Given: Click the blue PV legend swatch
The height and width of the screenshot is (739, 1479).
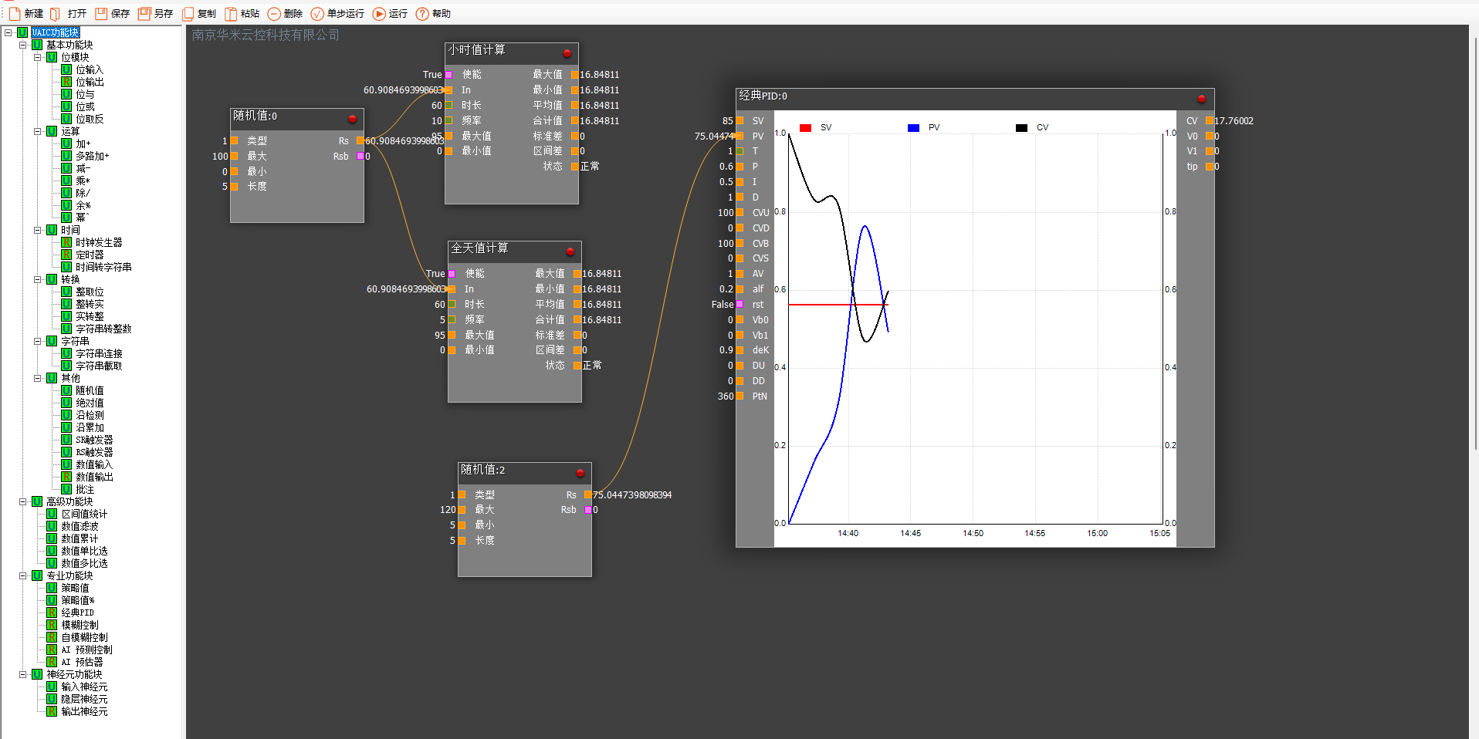Looking at the screenshot, I should 913,128.
